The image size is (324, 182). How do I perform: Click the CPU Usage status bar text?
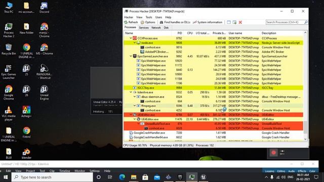[135, 145]
